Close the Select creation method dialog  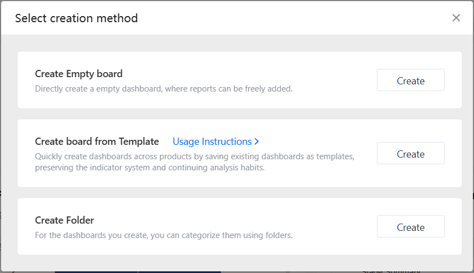click(x=456, y=18)
